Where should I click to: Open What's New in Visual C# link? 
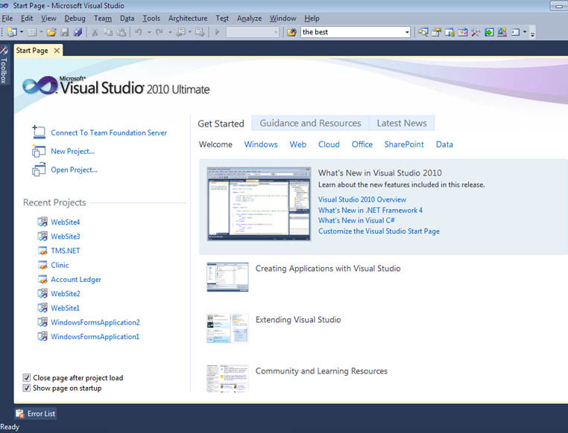356,220
